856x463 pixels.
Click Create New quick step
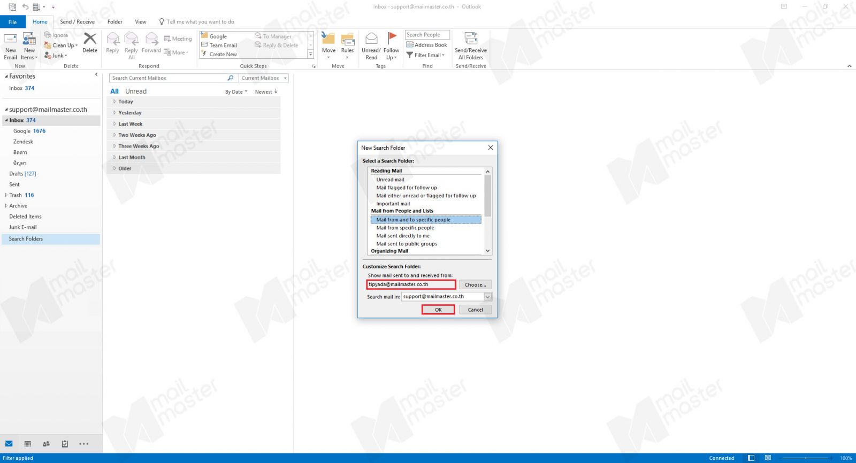[x=219, y=55]
